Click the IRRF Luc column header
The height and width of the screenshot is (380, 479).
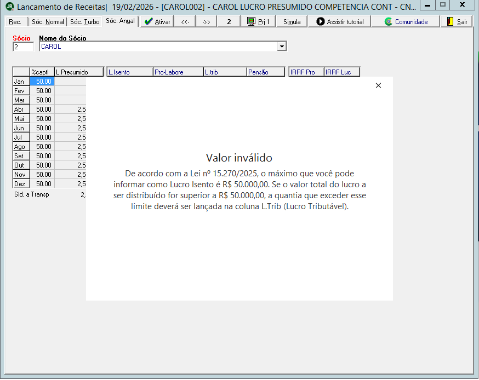[342, 72]
